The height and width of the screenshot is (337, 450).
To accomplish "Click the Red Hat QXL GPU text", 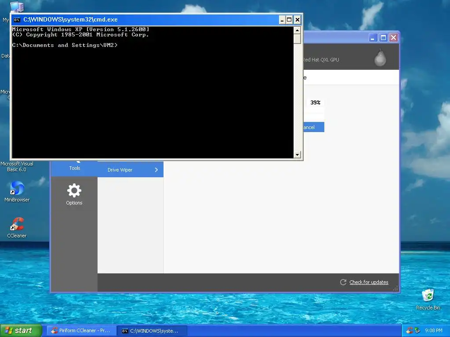I will (321, 60).
